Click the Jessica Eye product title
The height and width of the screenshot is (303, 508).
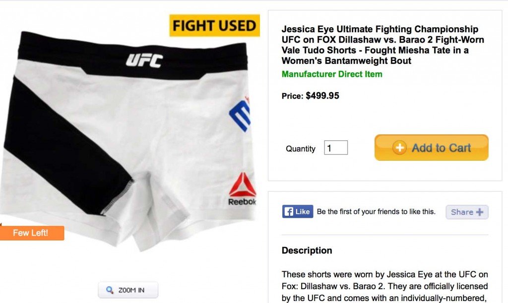382,45
